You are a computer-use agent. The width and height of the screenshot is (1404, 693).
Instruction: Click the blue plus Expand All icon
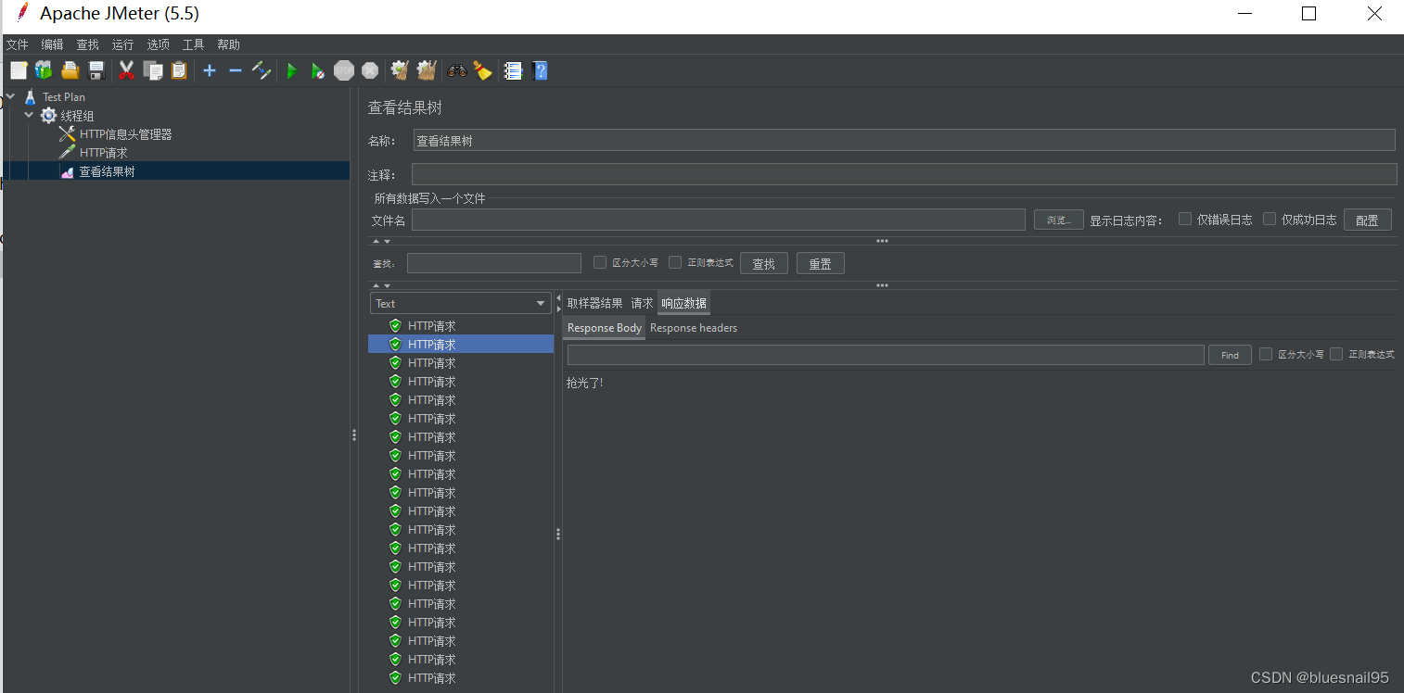[x=210, y=70]
